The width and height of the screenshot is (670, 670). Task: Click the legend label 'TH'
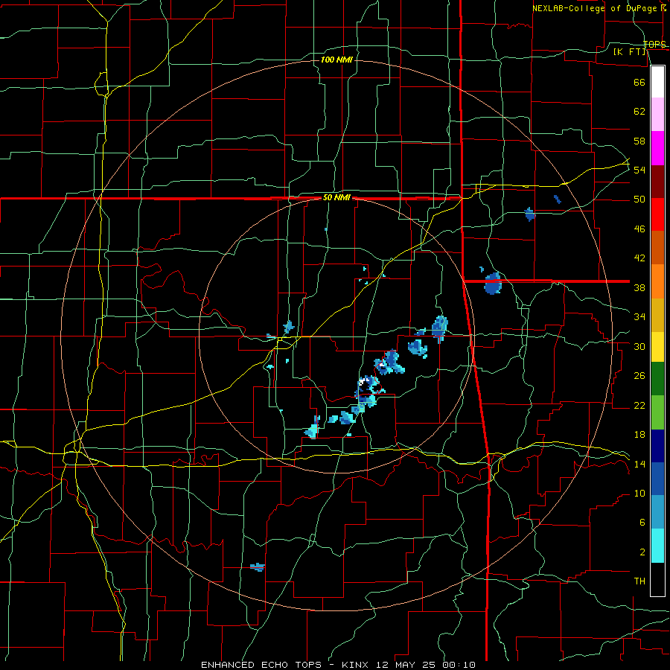coord(639,581)
